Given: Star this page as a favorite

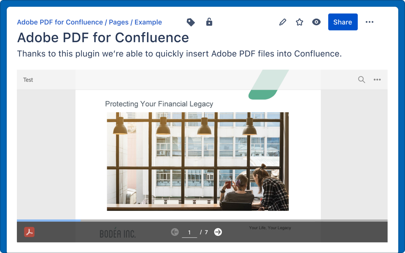Looking at the screenshot, I should tap(300, 22).
